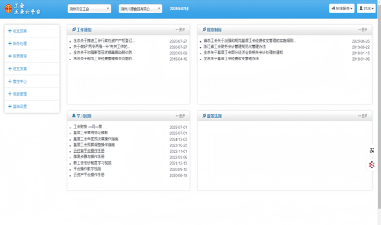Click the leaf icon beside 规章制度
The height and width of the screenshot is (225, 381).
204,30
